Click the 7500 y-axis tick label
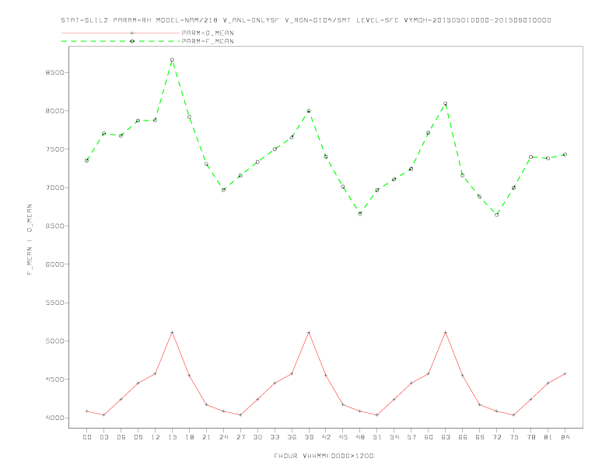Screen dimensions: 616x476 [x=55, y=149]
